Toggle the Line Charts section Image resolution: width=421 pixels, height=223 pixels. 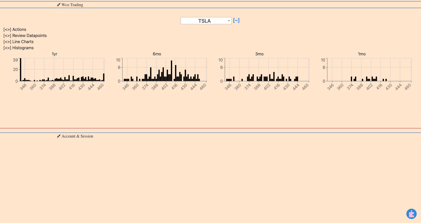tap(18, 42)
